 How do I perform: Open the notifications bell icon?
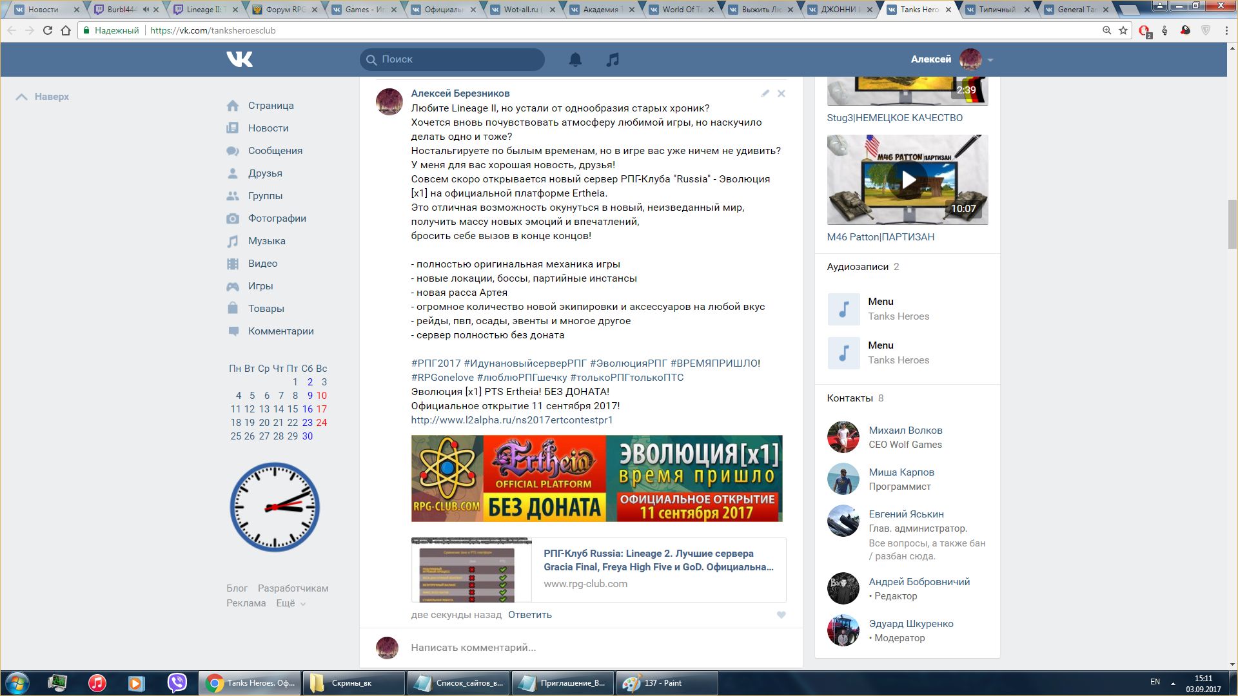point(575,59)
